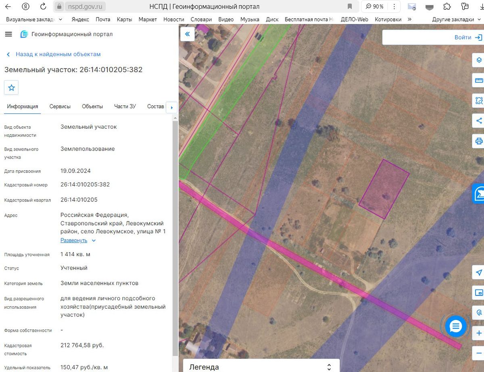Select the Информация tab

[23, 107]
